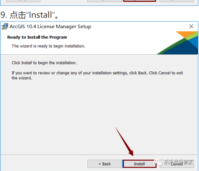Viewport: 199px width, 171px height.
Task: Click the installer icon in the title bar
Action: (5, 26)
